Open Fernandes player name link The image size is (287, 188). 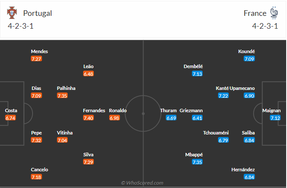pos(94,110)
